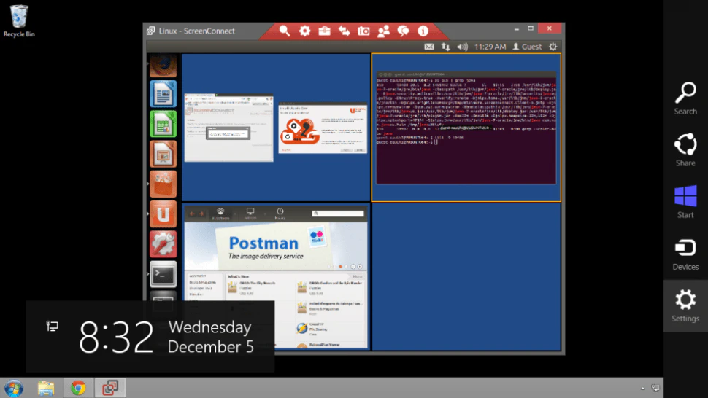Select the terminal workspace thumbnail

pos(466,127)
